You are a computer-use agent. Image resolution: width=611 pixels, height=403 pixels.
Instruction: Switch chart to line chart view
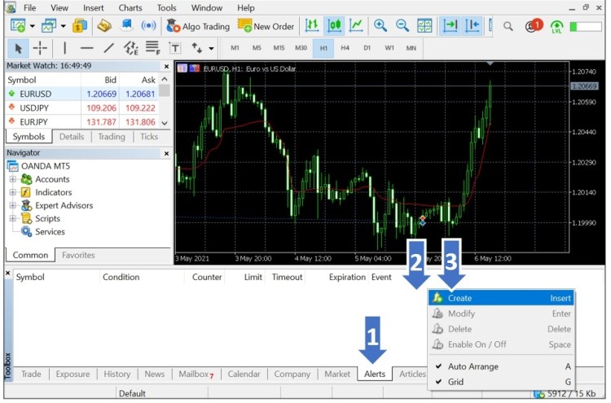[356, 26]
